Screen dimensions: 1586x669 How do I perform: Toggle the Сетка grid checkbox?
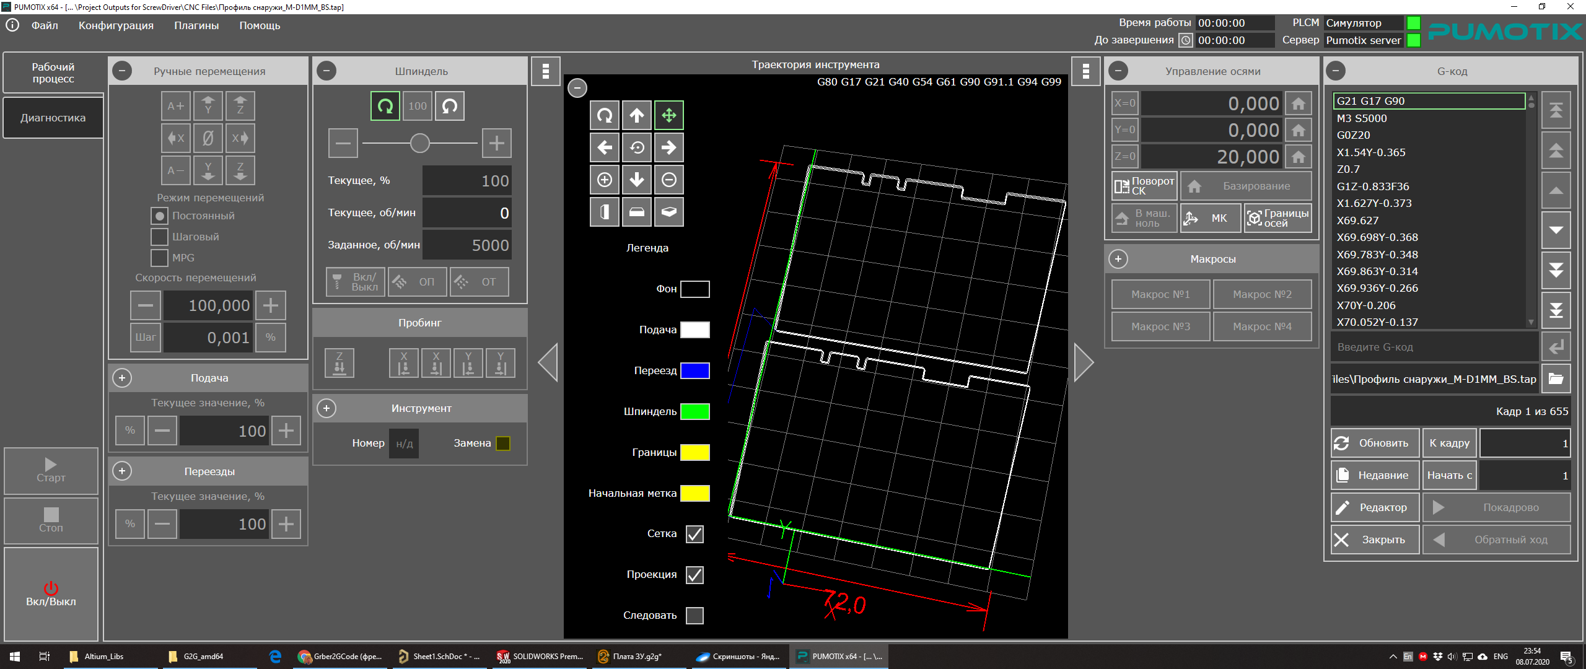[x=694, y=534]
